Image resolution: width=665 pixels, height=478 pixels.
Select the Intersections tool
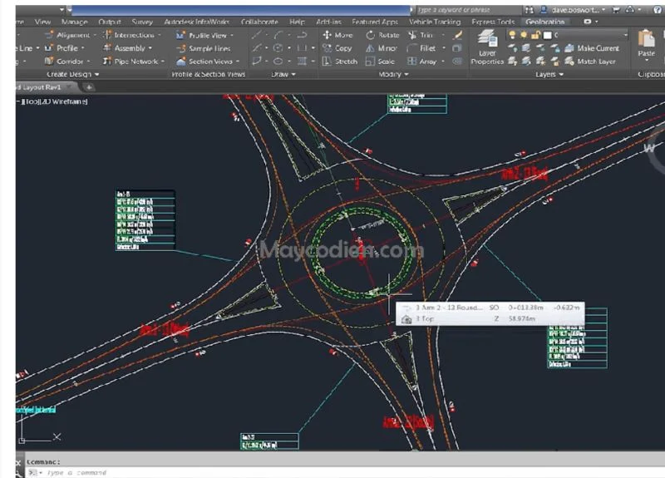(130, 35)
